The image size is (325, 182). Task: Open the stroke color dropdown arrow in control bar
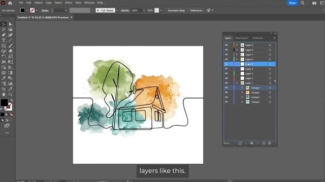point(37,10)
